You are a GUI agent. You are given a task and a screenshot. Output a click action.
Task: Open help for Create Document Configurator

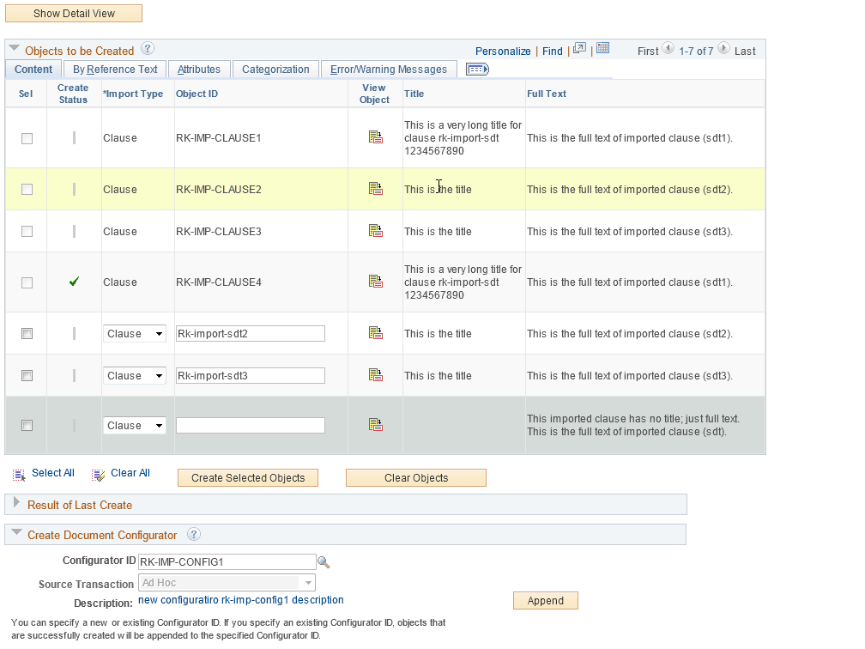pyautogui.click(x=194, y=534)
